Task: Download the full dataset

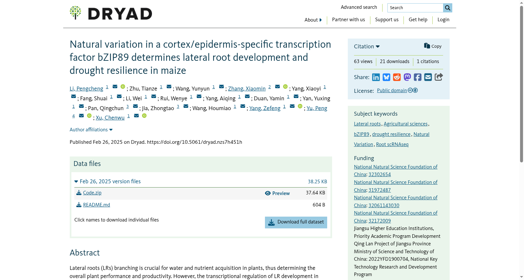Action: click(296, 222)
